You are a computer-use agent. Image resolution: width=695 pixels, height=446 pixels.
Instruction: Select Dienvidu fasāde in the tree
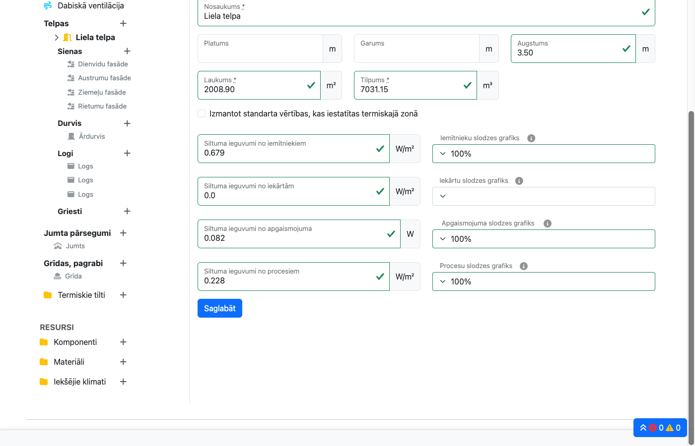coord(103,64)
